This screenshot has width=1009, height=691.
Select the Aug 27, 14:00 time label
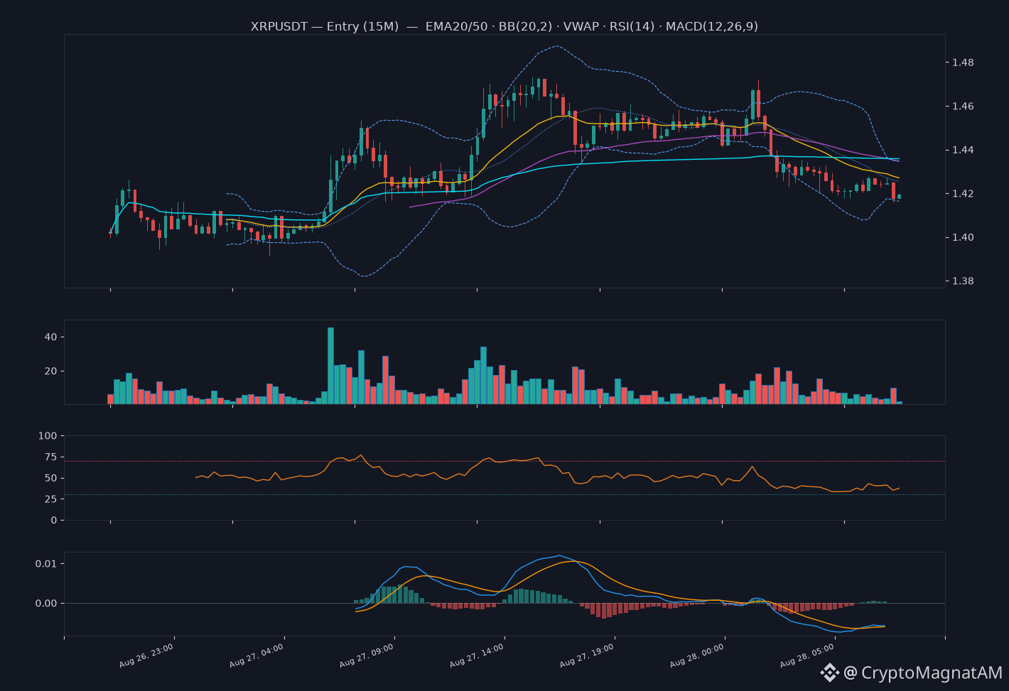point(477,655)
